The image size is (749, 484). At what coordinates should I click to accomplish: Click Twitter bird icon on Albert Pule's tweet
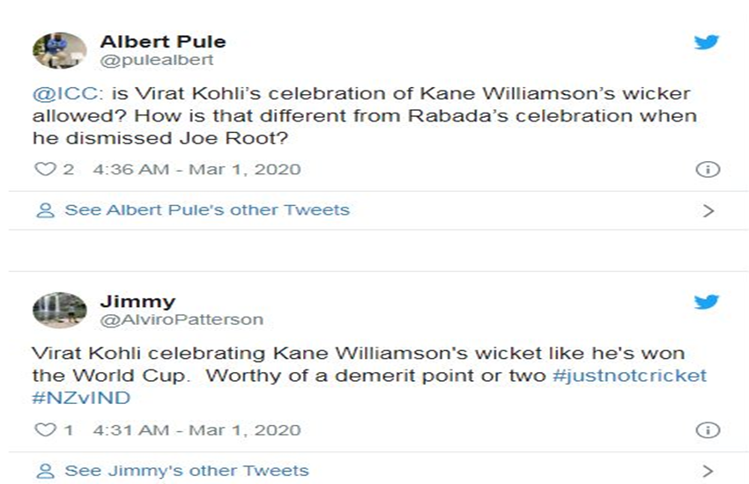click(x=707, y=42)
